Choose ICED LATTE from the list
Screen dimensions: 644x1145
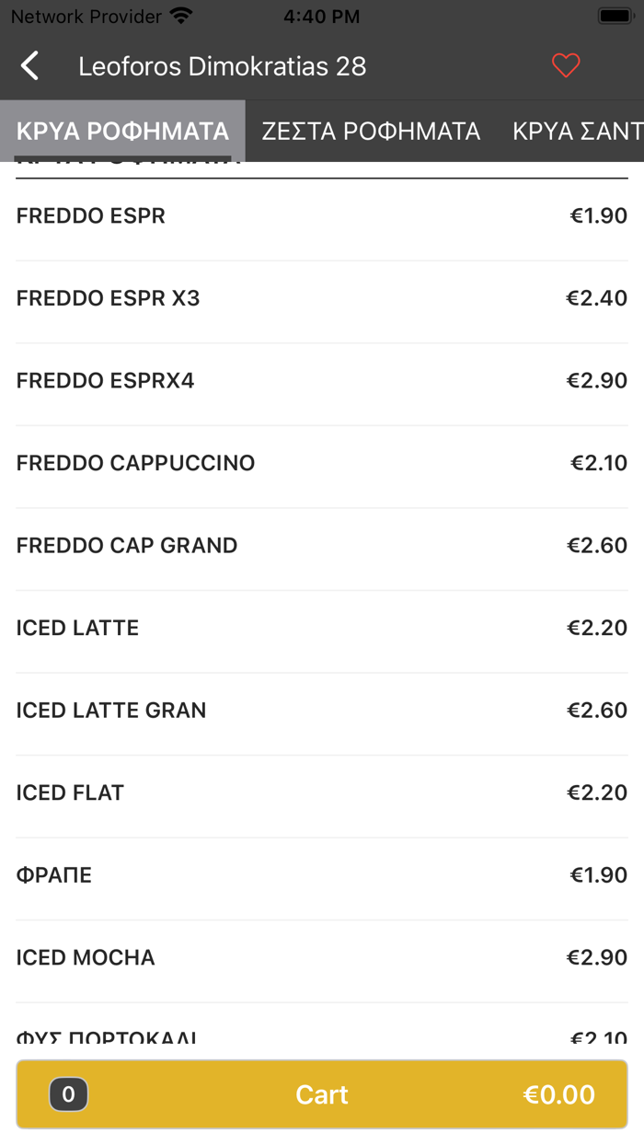coord(322,627)
